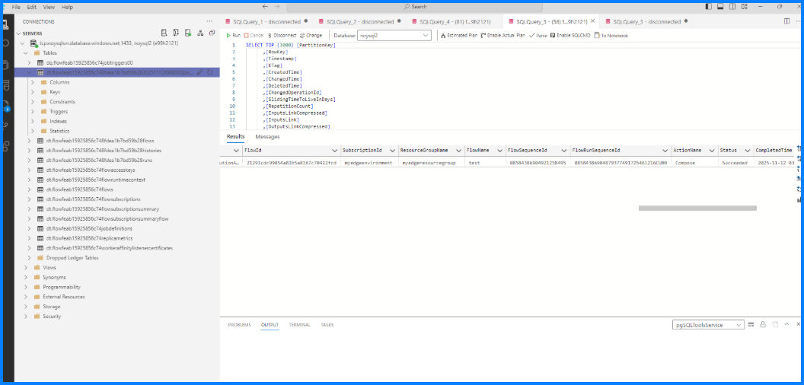The image size is (804, 385).
Task: Open the TASKS panel tab
Action: (x=327, y=325)
